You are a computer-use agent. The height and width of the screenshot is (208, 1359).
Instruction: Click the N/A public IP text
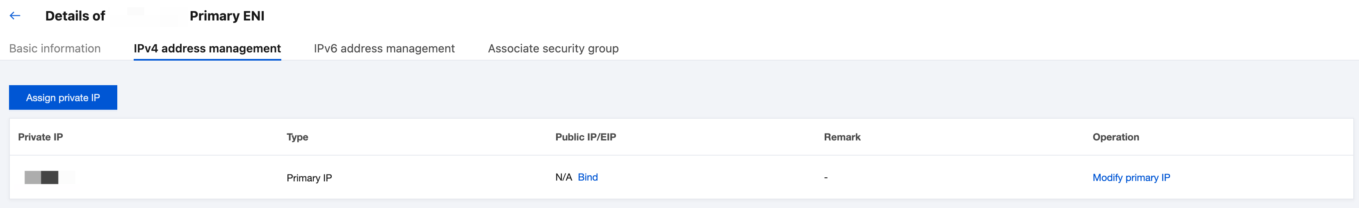563,177
